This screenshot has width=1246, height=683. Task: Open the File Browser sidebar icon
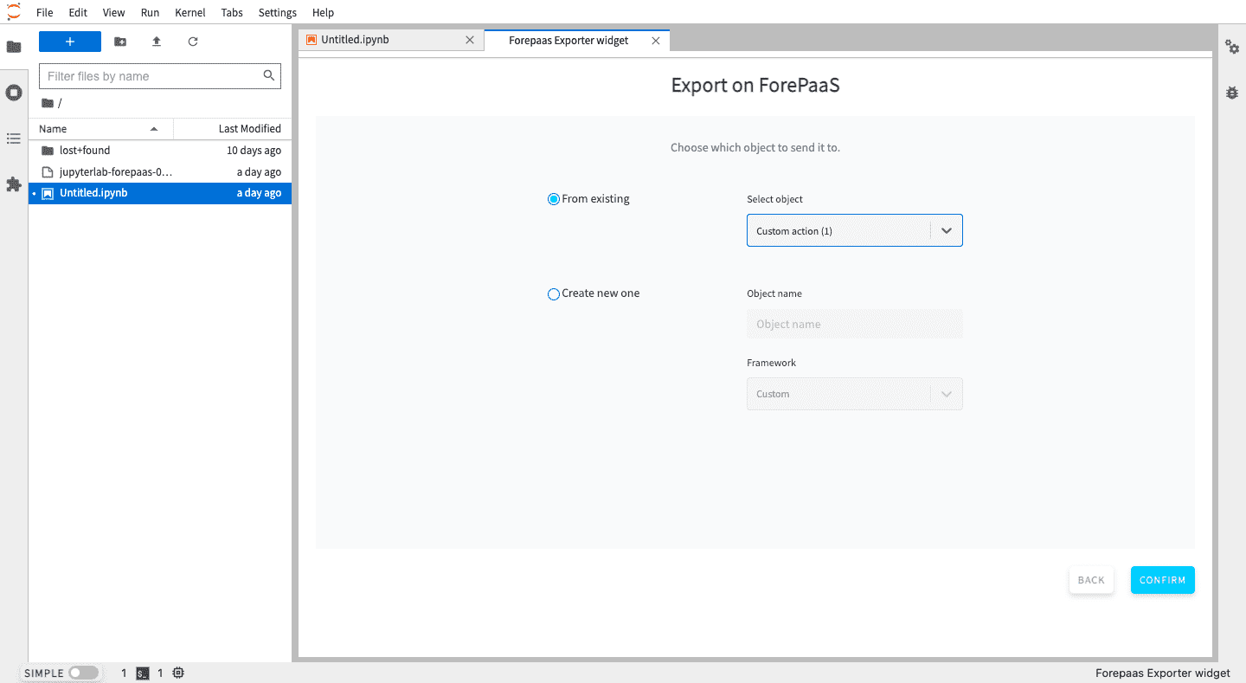click(14, 47)
